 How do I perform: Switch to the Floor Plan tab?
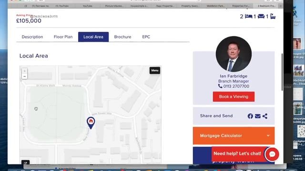click(63, 37)
